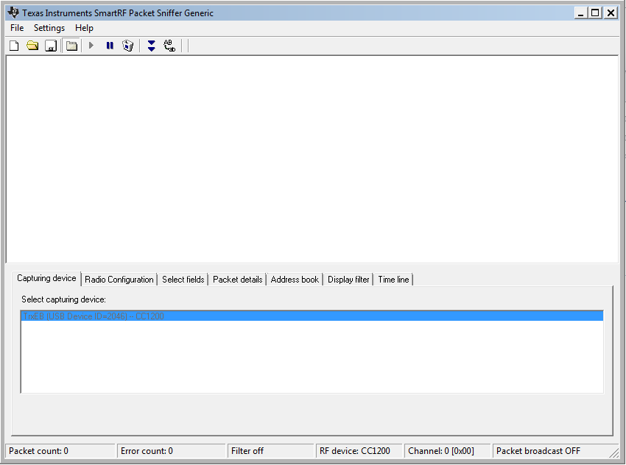Click the Texas Instruments logo in title bar
The image size is (626, 465).
(x=13, y=13)
